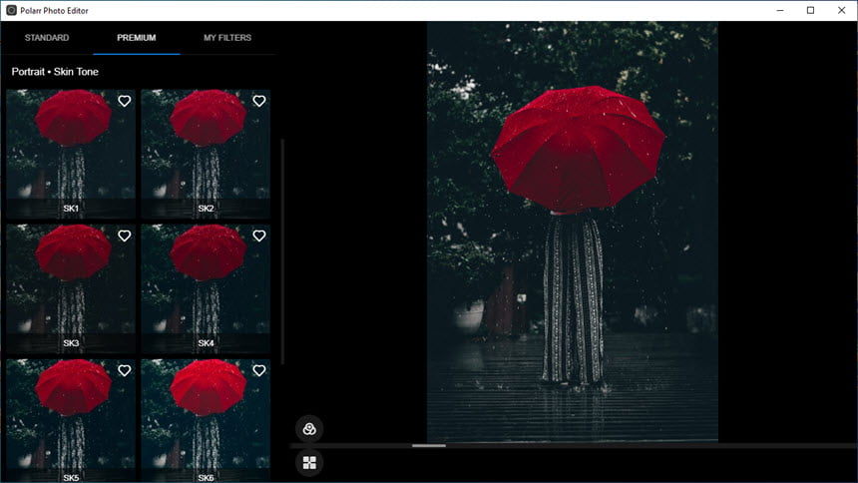Open the grid layout icon

309,463
